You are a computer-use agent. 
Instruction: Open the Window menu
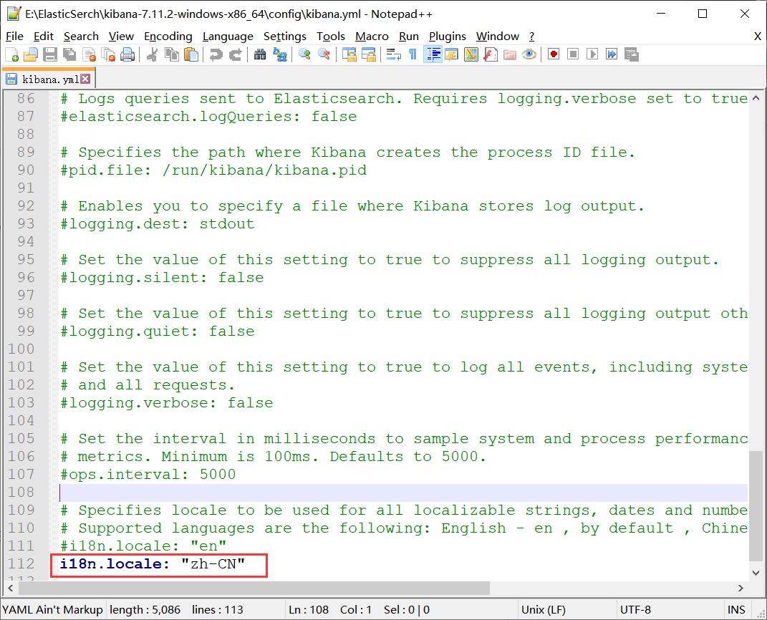point(498,37)
